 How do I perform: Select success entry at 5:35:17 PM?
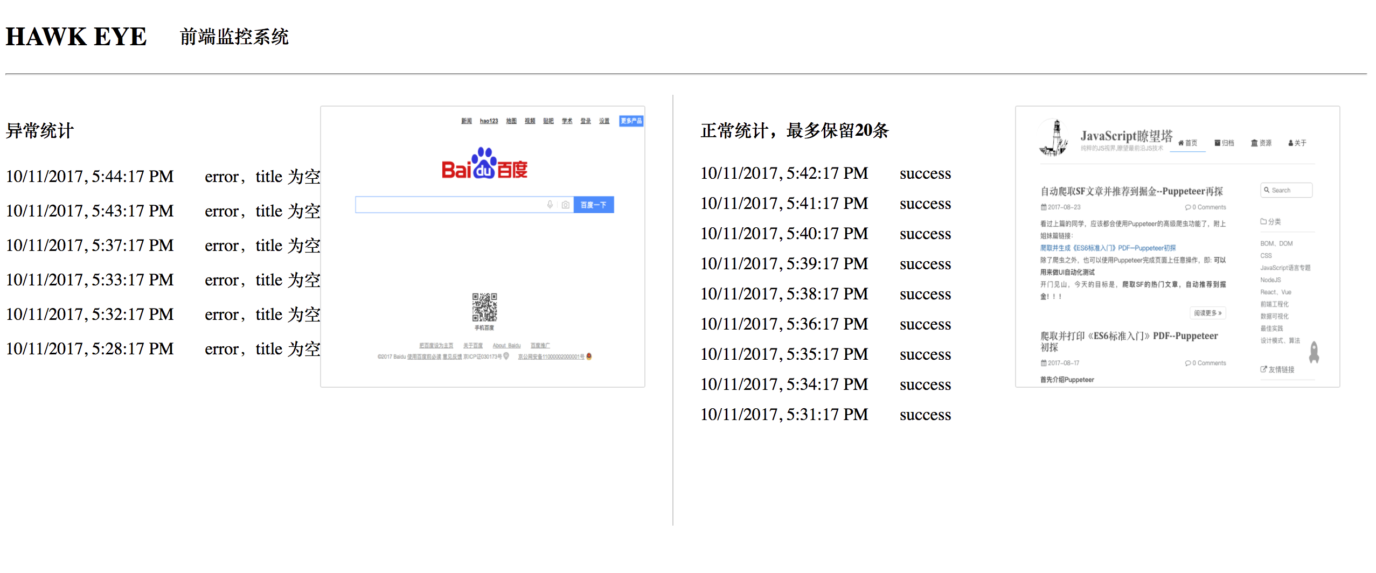[x=826, y=354]
